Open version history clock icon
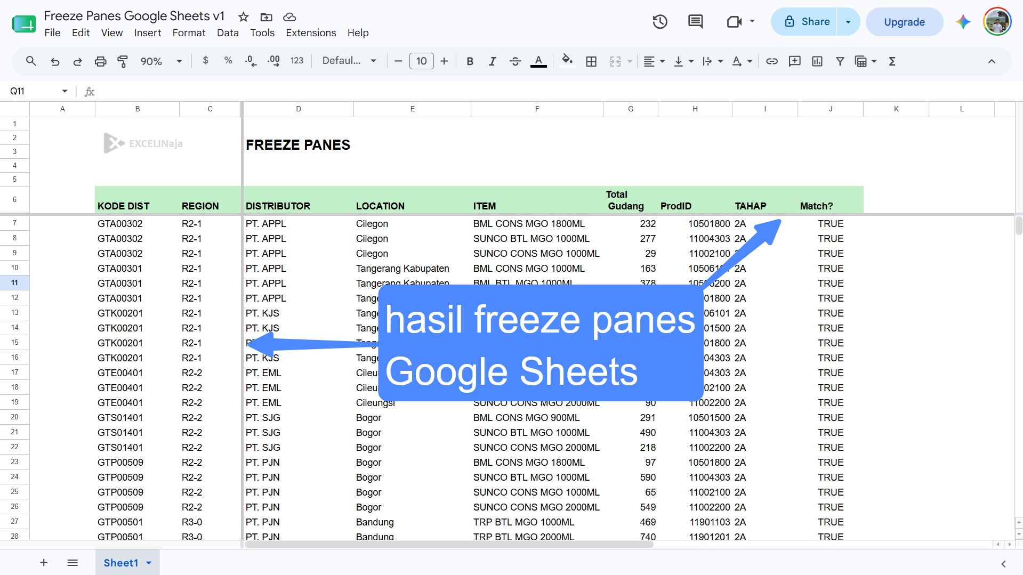Viewport: 1023px width, 575px height. pos(660,22)
